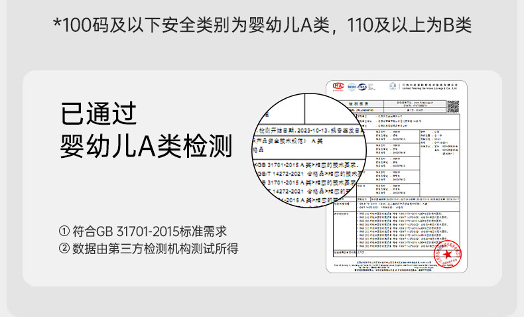524x317 pixels.
Task: Open the test report document thumbnail
Action: (x=397, y=177)
